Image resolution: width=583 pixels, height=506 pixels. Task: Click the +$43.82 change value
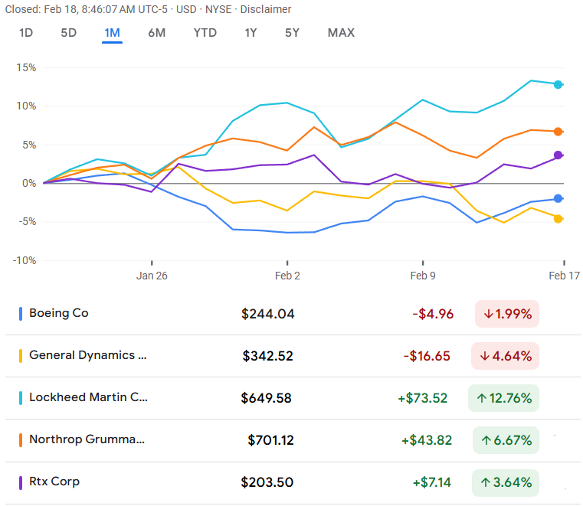coord(427,441)
